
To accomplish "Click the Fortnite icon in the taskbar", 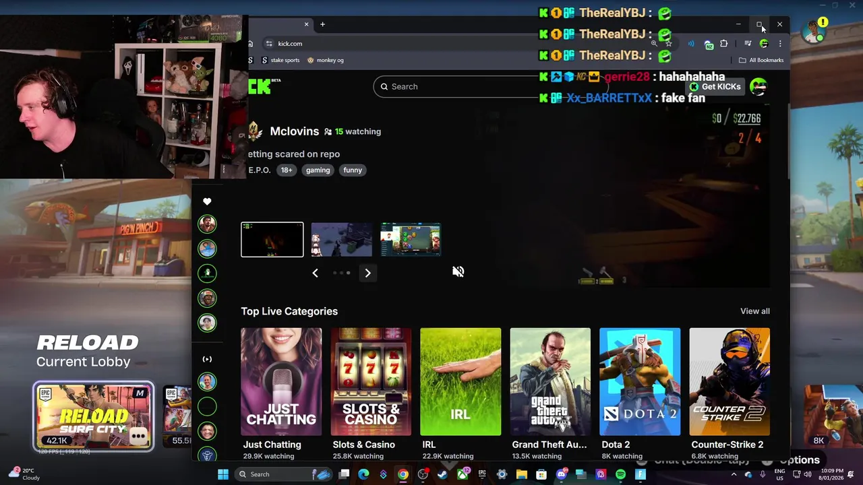I will (x=641, y=474).
